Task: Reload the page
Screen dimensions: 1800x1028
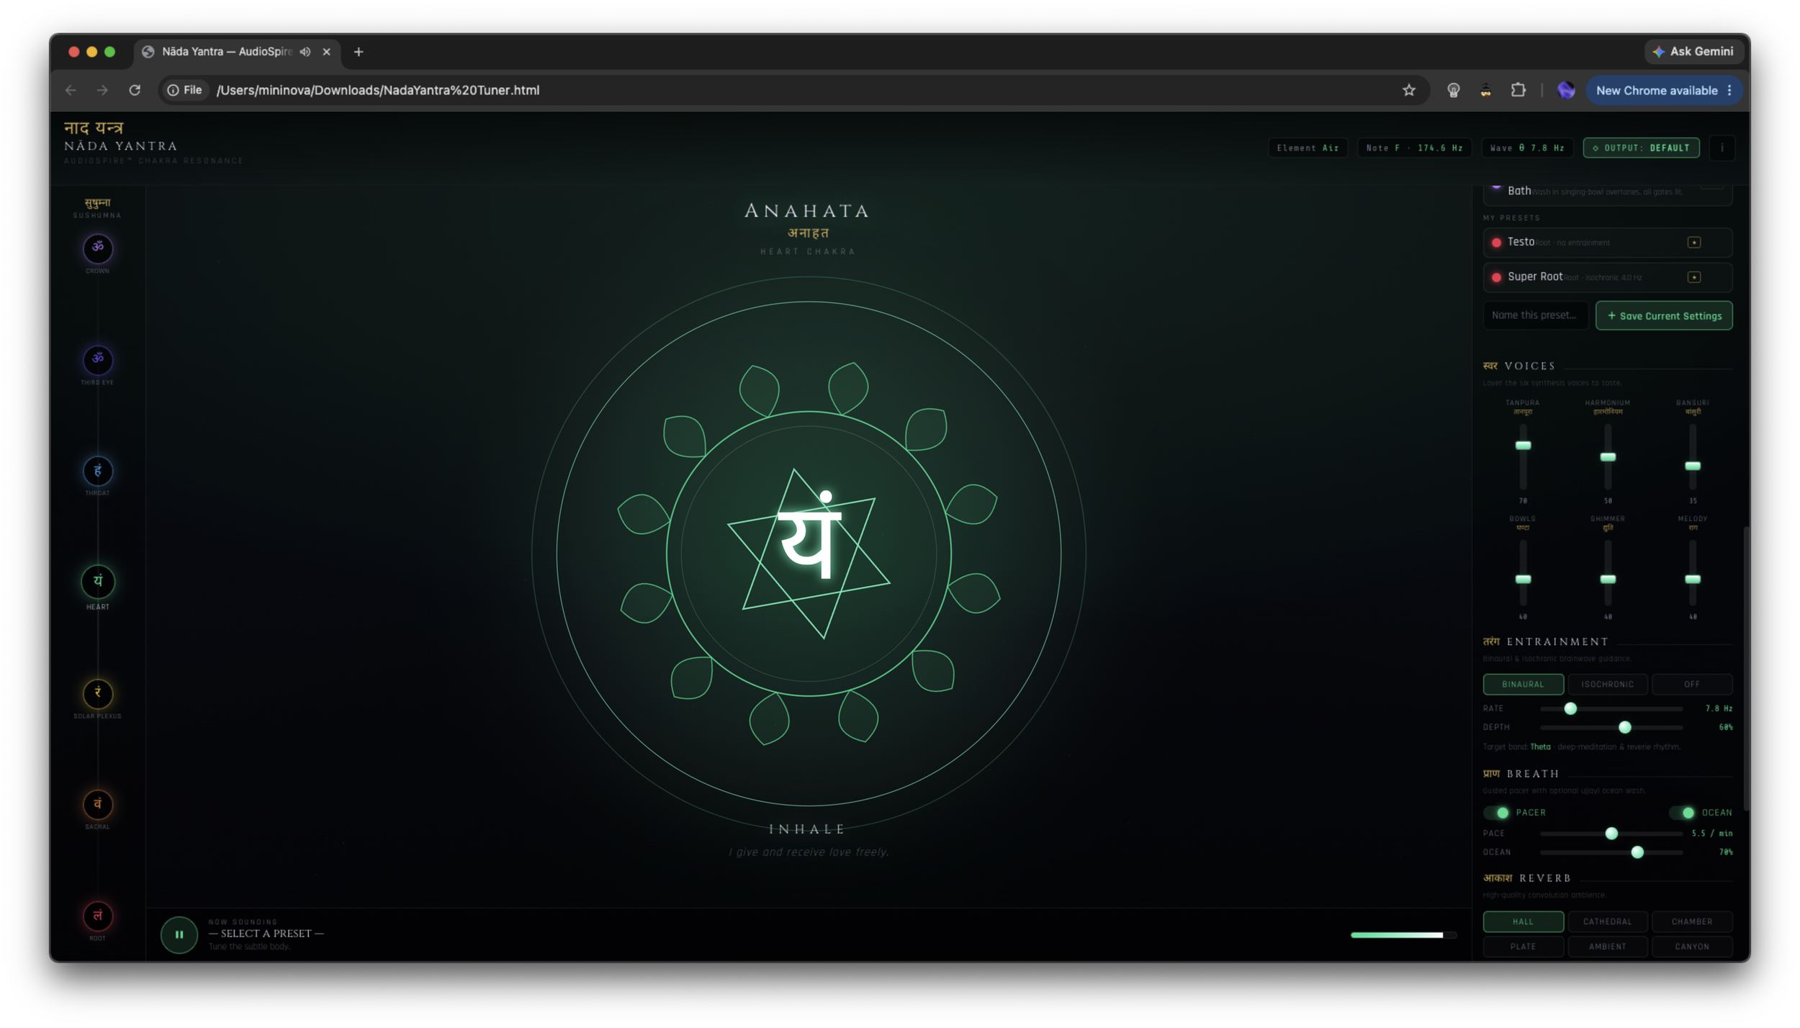Action: 135,90
